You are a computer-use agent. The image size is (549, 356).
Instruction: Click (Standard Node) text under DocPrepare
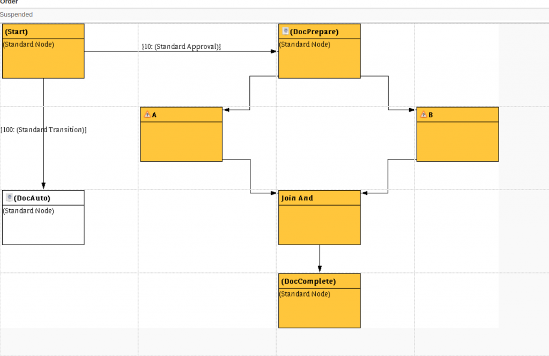click(x=305, y=44)
